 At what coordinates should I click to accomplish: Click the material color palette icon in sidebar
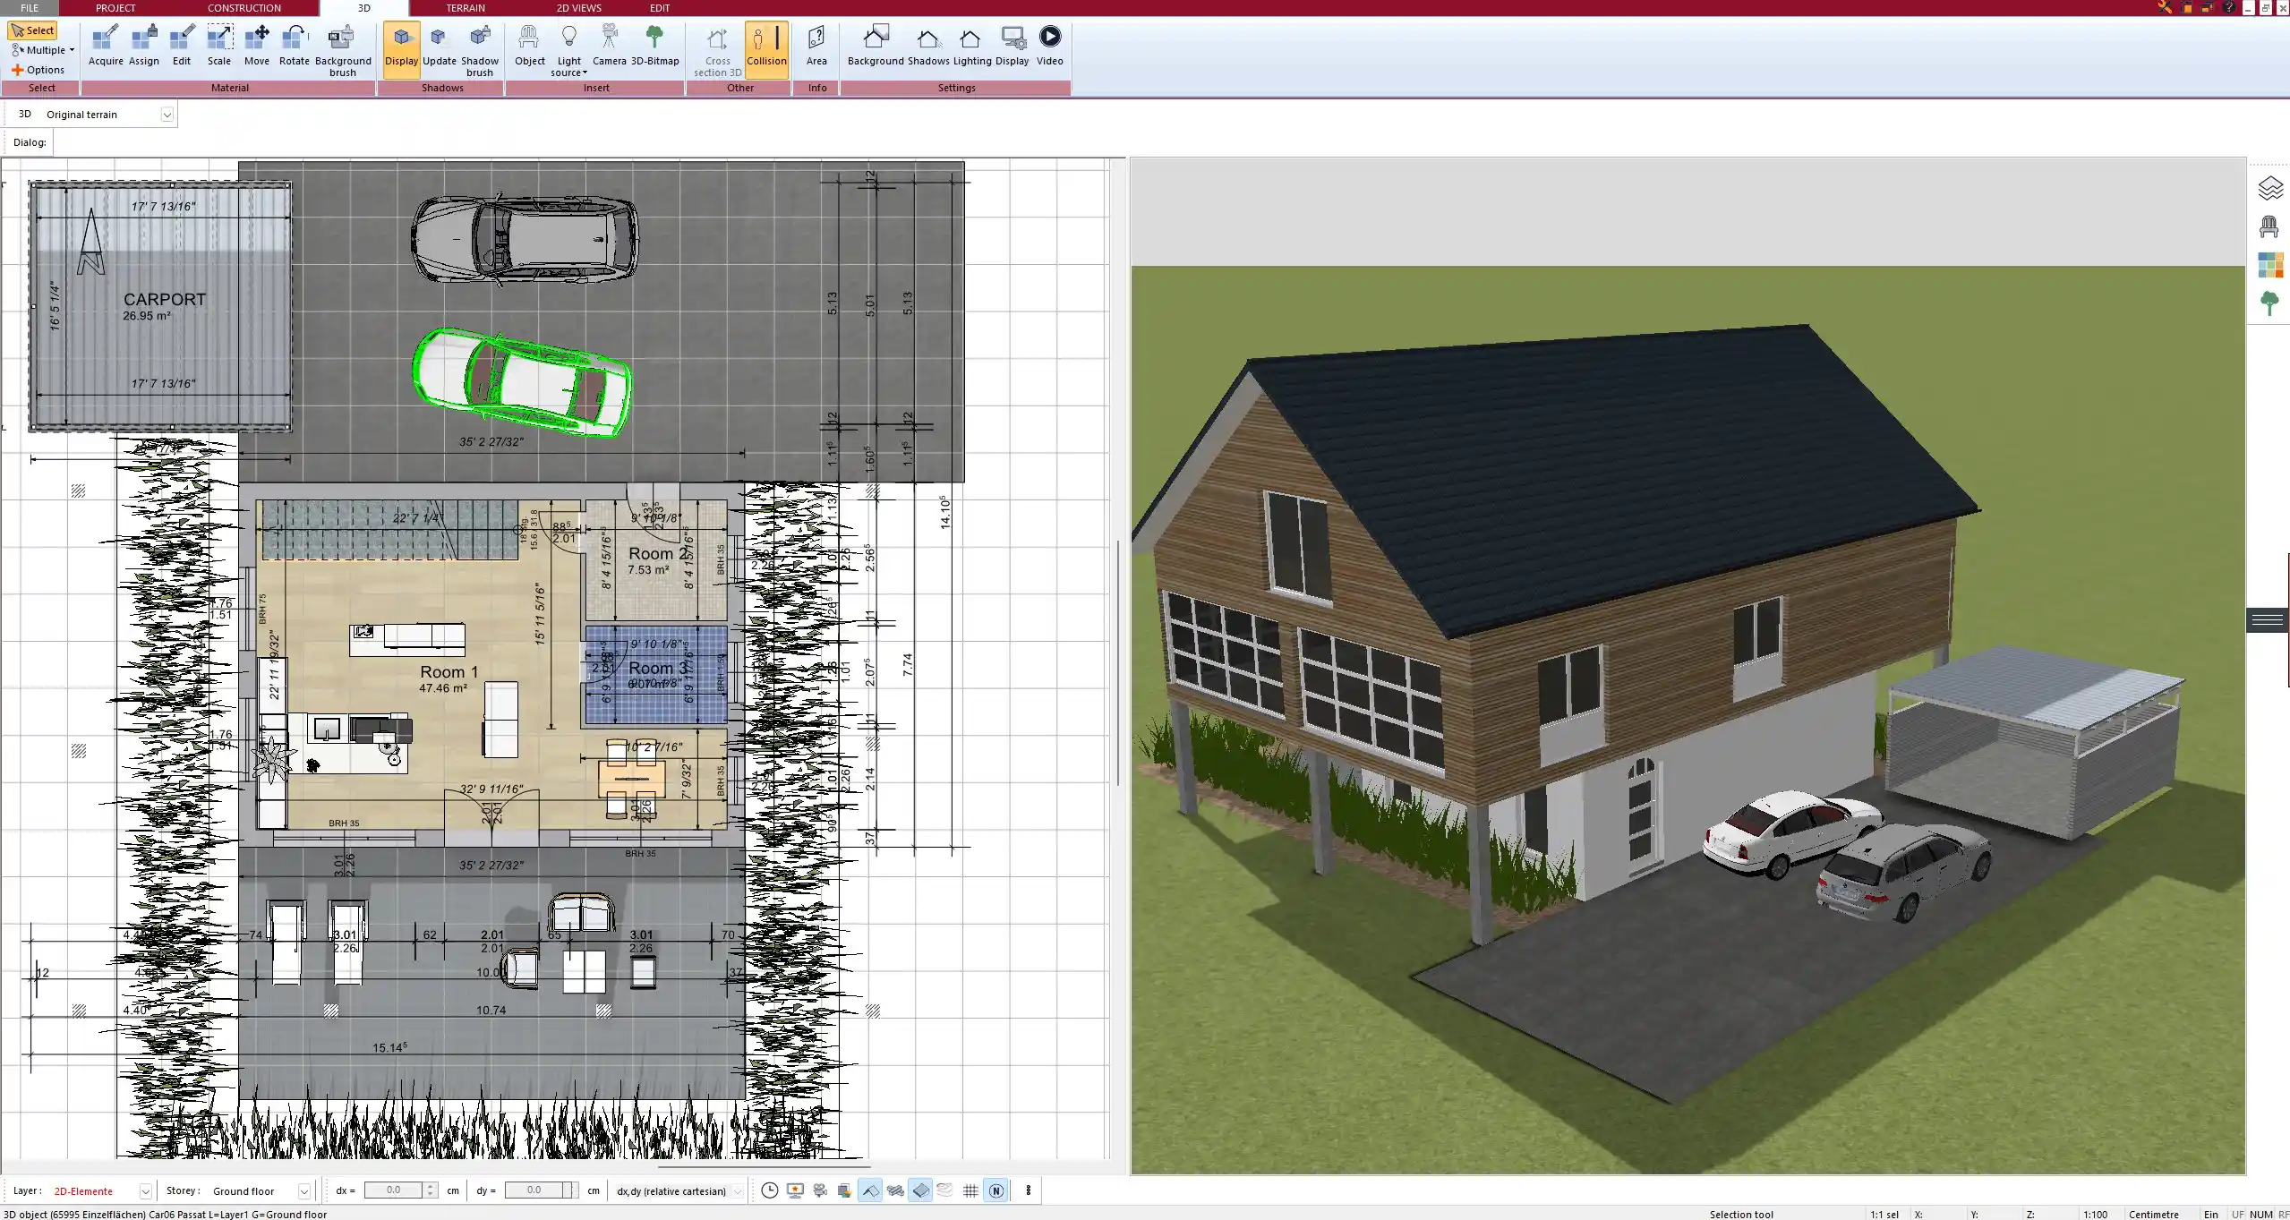click(x=2269, y=265)
